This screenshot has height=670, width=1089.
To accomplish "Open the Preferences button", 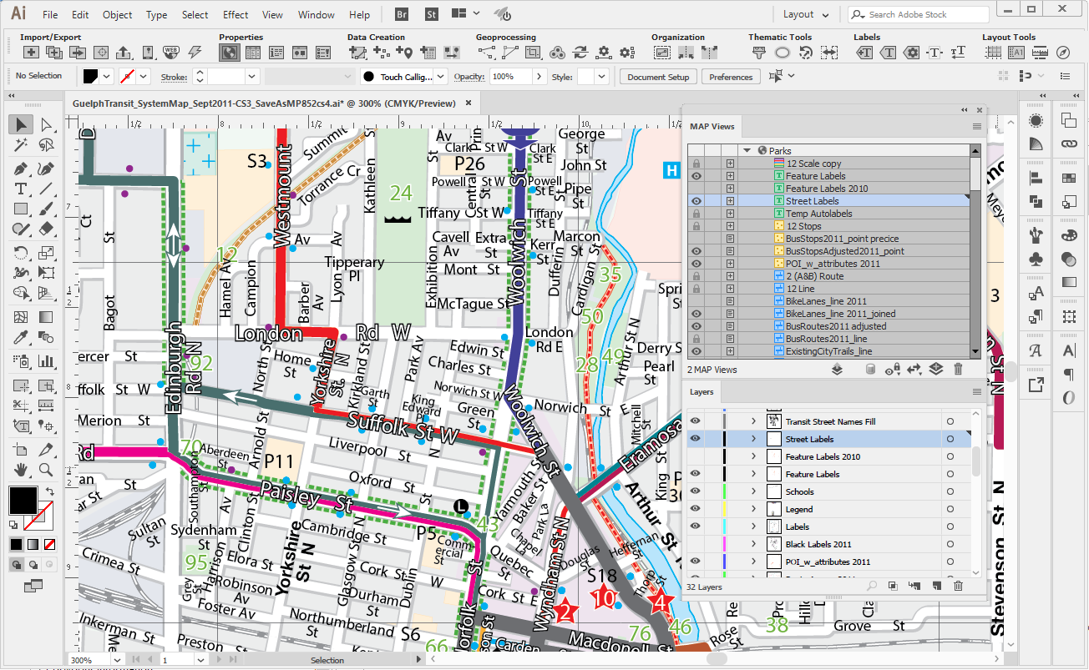I will pos(731,77).
